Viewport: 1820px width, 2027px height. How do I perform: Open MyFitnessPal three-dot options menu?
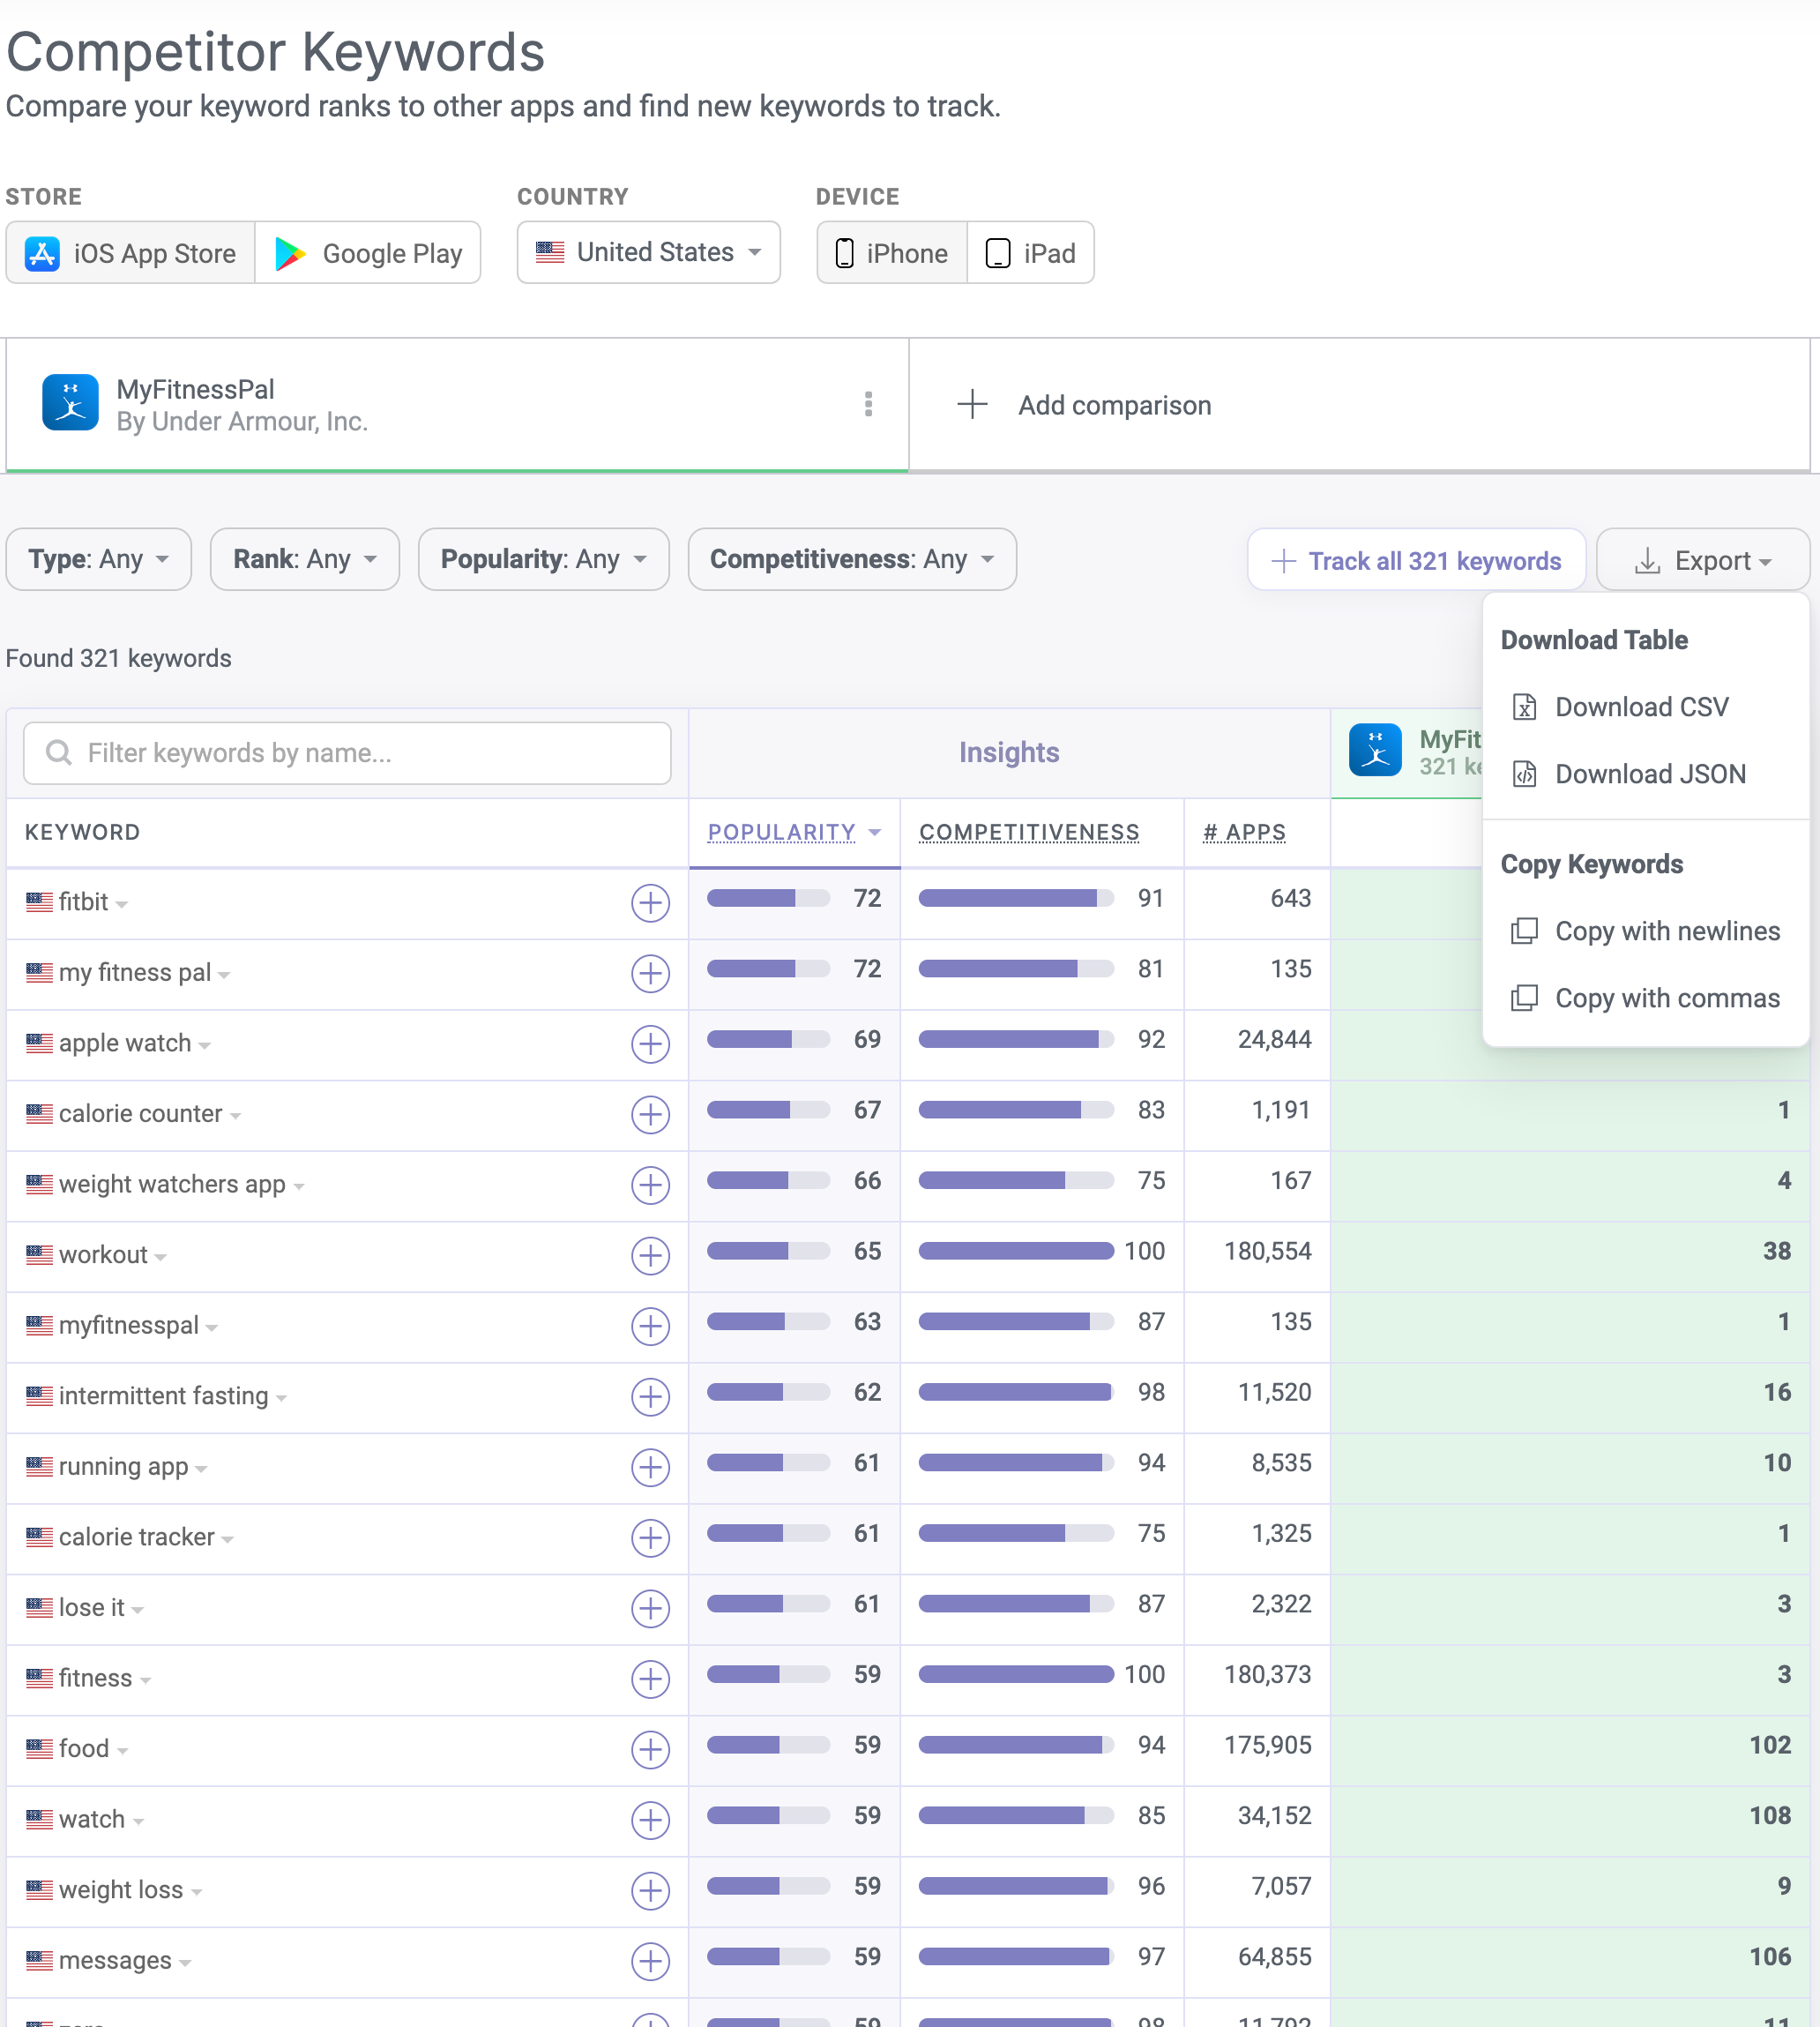[x=868, y=404]
